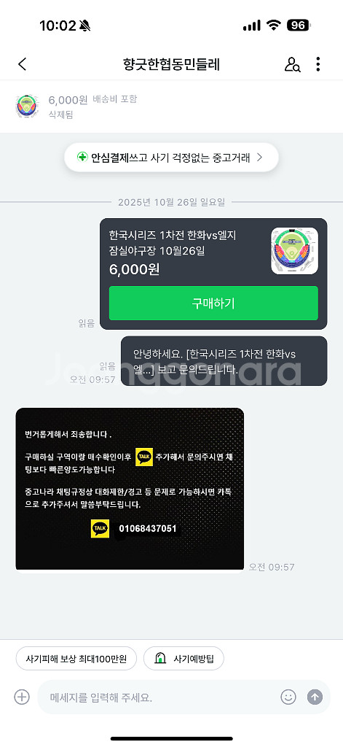Viewport: 343px width, 747px height.
Task: Tap the 안녕하세요 inquiry message bubble
Action: [224, 361]
